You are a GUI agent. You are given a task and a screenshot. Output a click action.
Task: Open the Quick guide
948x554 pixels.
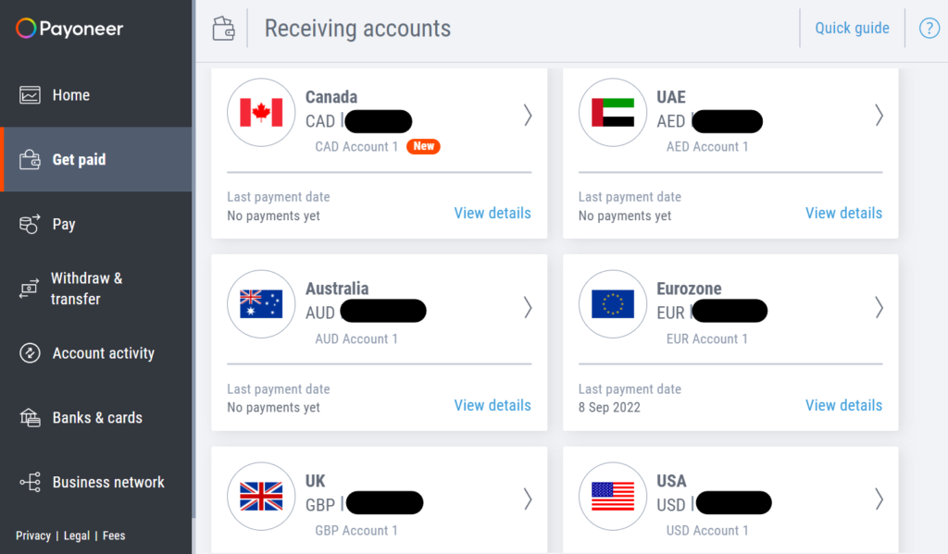(x=852, y=28)
